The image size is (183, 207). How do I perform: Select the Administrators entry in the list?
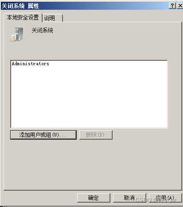coord(31,64)
